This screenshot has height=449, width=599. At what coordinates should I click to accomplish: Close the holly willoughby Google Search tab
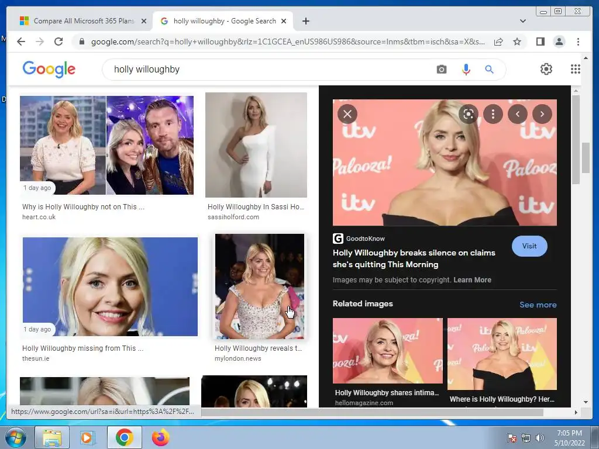(284, 21)
